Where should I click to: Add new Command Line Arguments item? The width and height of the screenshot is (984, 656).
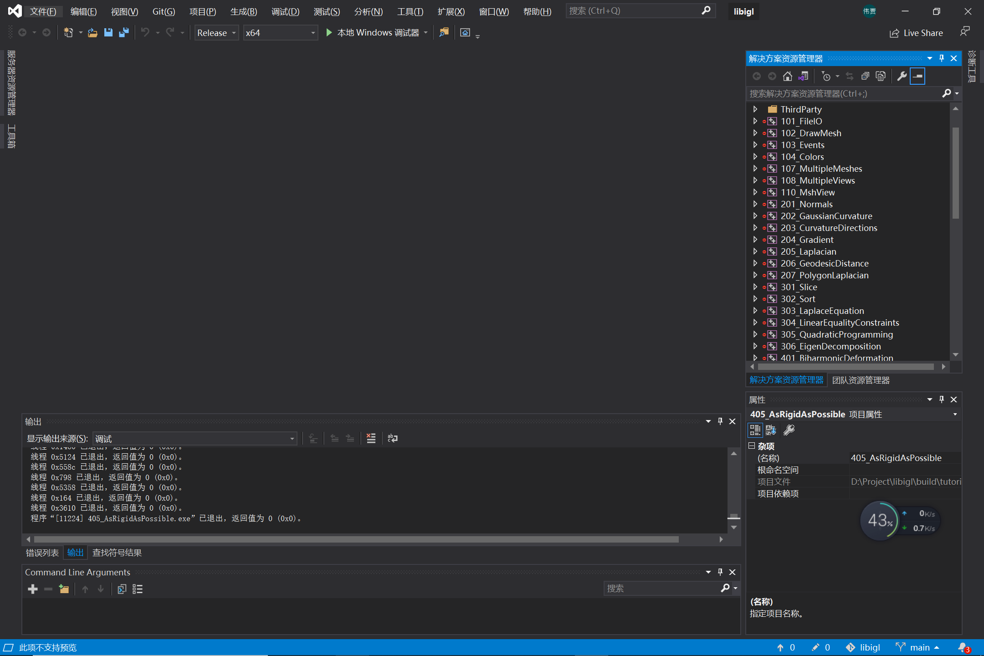tap(33, 589)
